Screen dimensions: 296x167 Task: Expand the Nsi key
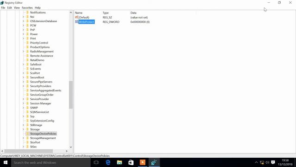tap(24, 17)
